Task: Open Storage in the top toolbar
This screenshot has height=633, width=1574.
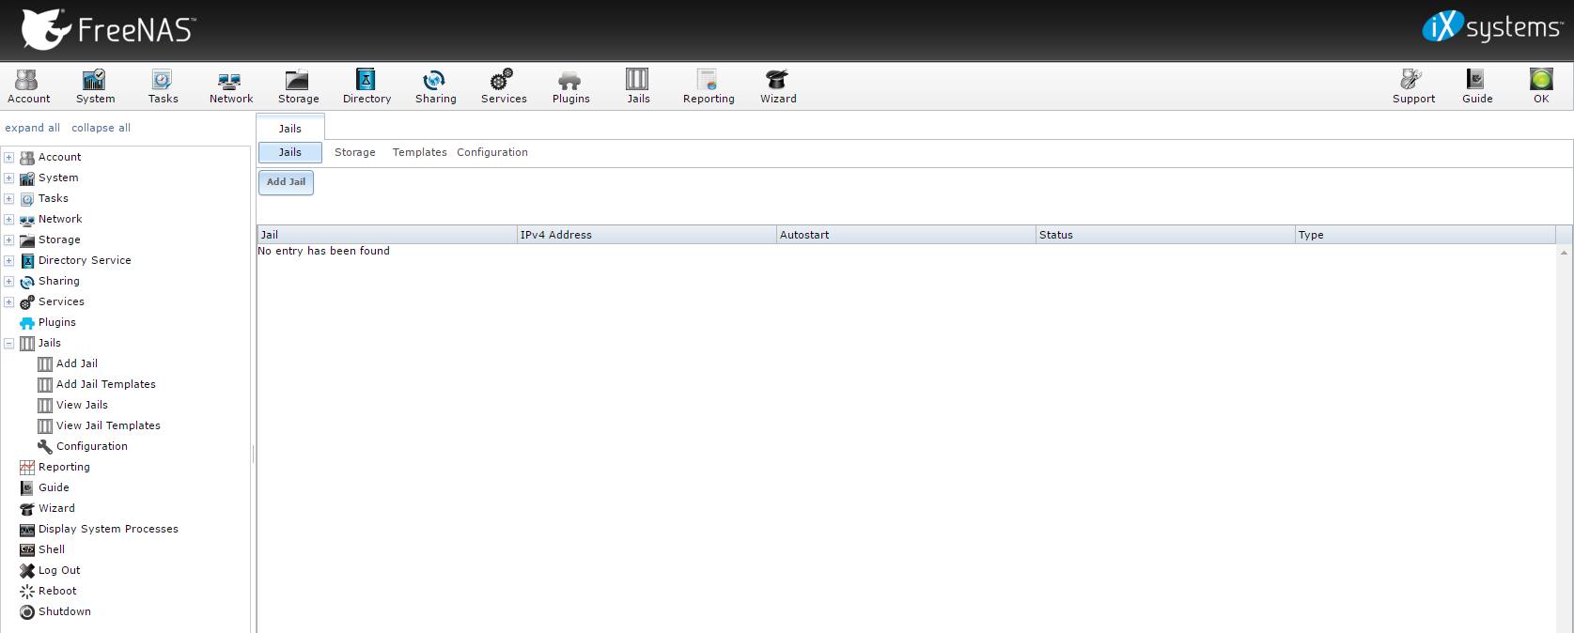Action: pyautogui.click(x=298, y=86)
